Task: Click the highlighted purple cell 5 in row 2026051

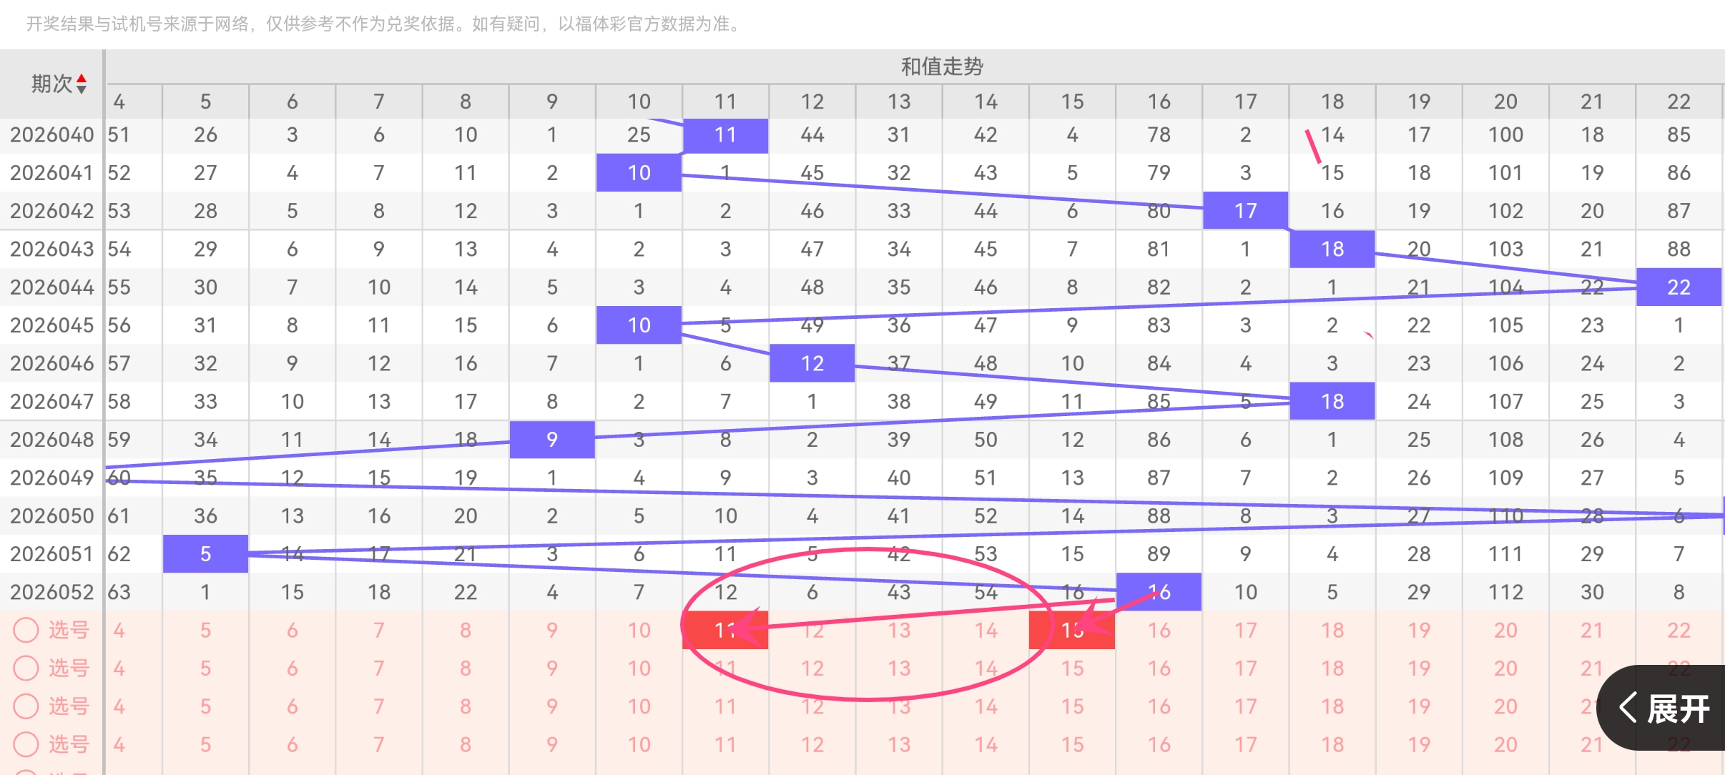Action: coord(205,553)
